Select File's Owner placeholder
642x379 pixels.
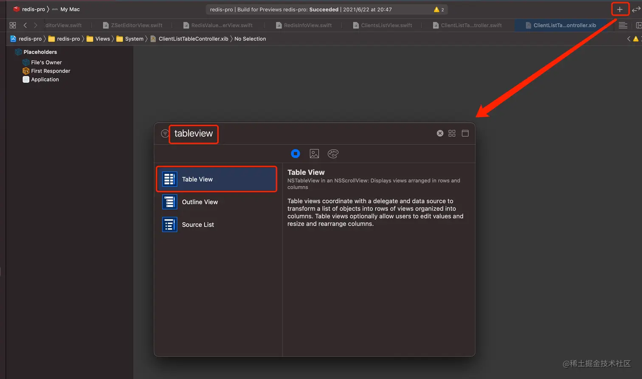click(x=42, y=62)
